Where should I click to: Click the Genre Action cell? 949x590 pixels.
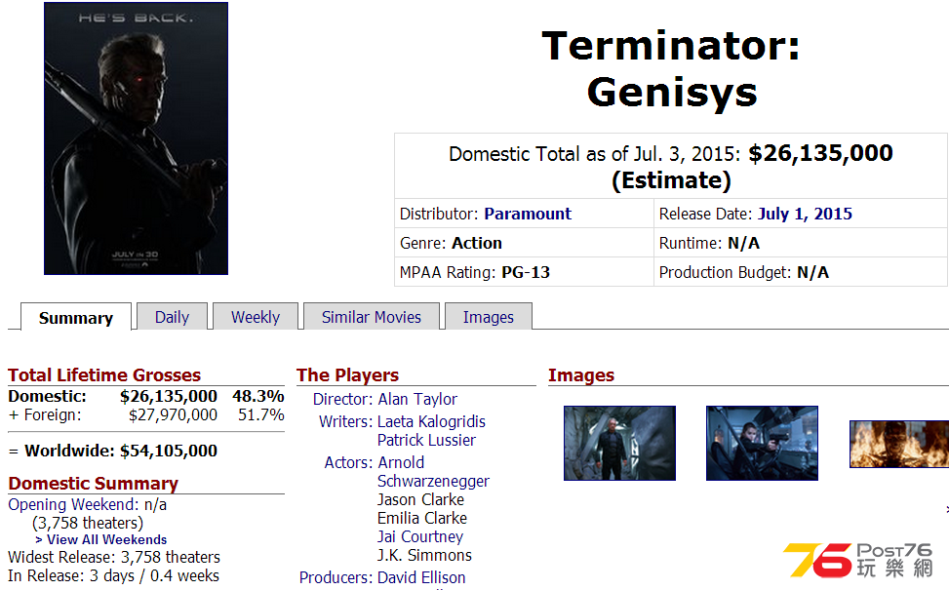click(524, 243)
